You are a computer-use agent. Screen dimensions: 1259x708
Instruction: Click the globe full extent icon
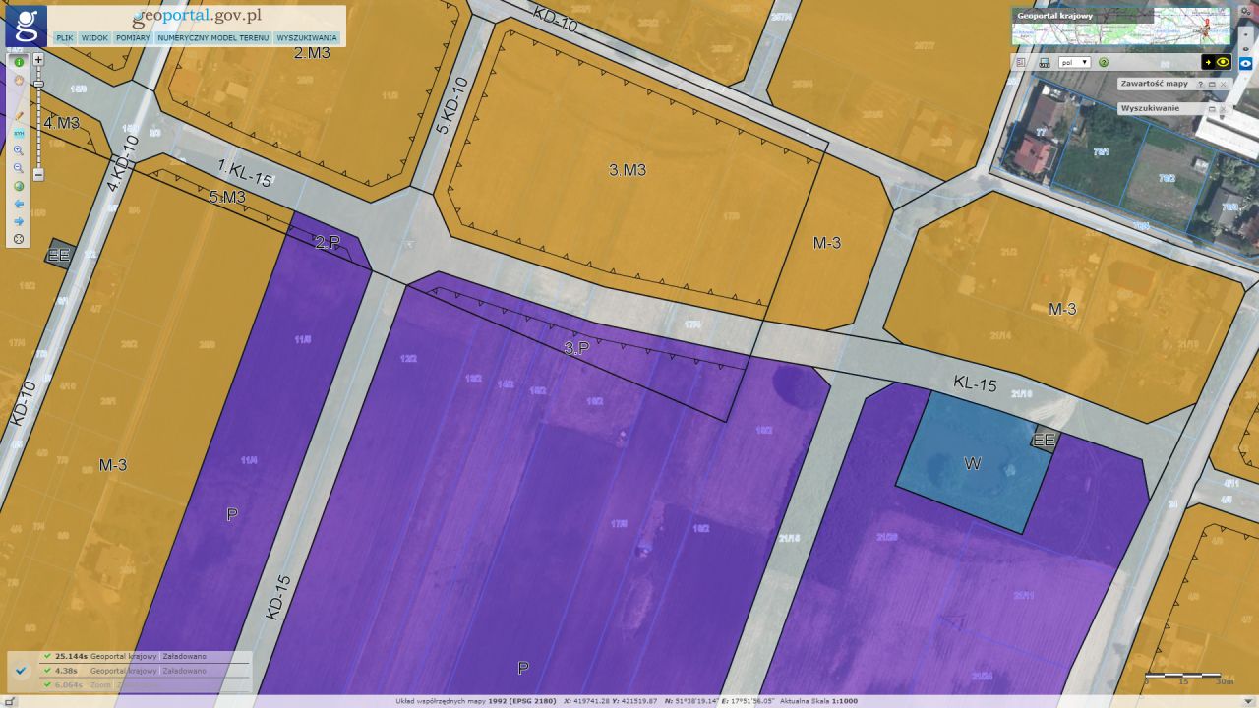[x=19, y=186]
